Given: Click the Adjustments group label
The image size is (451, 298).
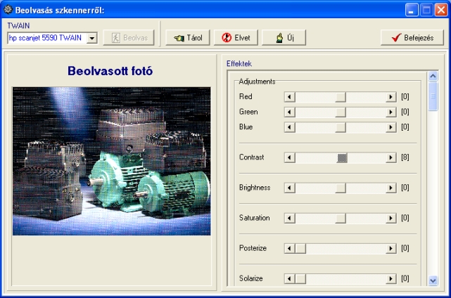Looking at the screenshot, I should tap(257, 82).
